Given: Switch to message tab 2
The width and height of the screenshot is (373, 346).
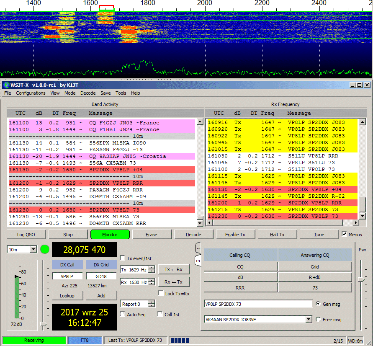Looking at the screenshot, I should point(198,261).
